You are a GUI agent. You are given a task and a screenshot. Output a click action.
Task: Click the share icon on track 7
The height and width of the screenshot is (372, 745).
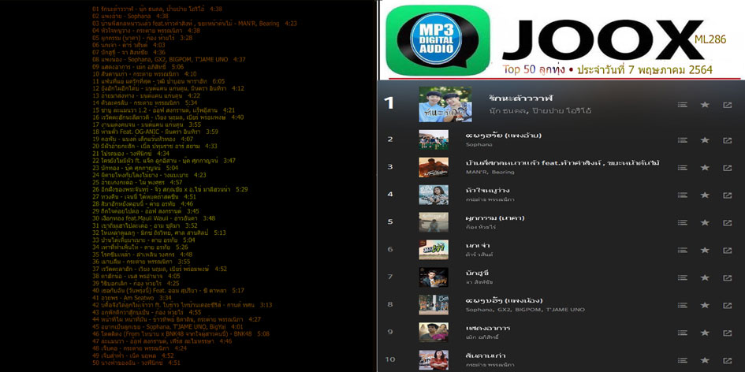[x=727, y=277]
